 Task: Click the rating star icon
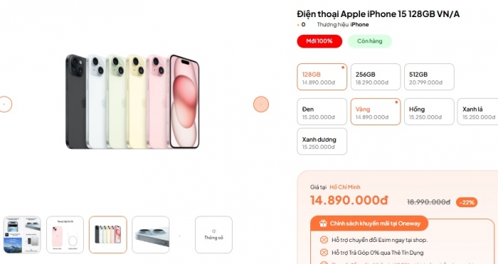click(x=298, y=25)
